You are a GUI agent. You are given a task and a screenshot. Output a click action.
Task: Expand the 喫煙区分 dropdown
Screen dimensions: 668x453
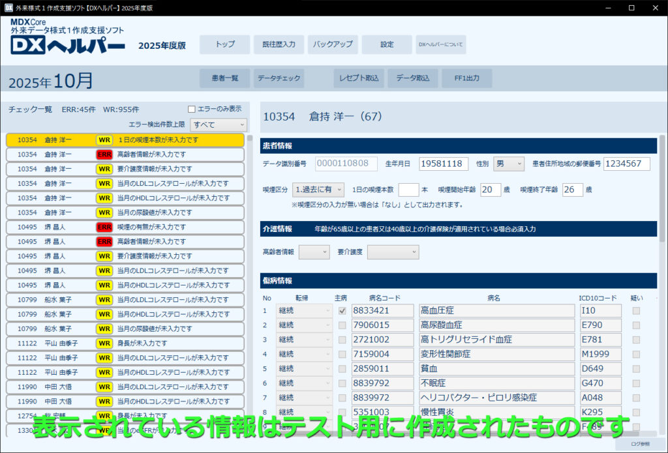click(318, 190)
